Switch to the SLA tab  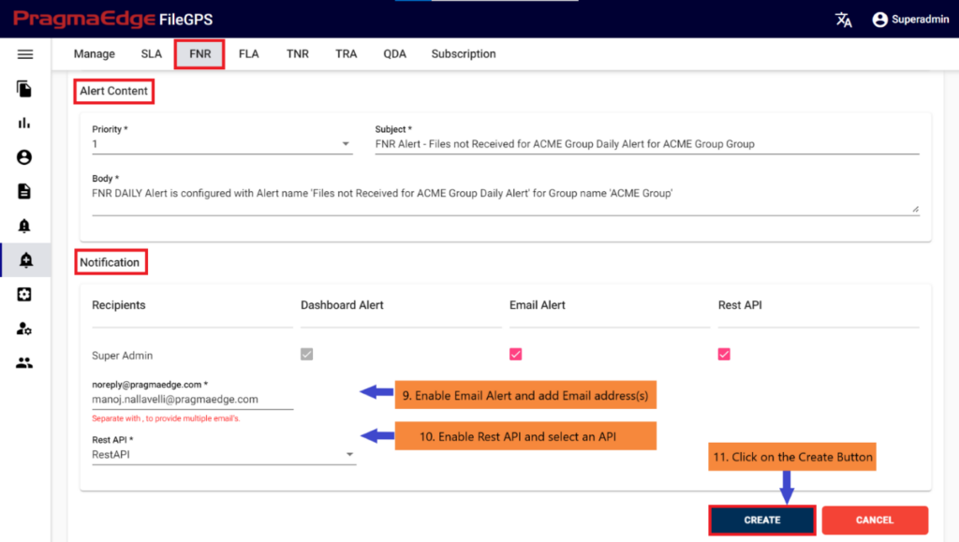(151, 53)
